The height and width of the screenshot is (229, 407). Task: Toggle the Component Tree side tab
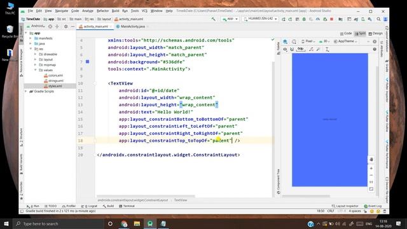(x=279, y=181)
